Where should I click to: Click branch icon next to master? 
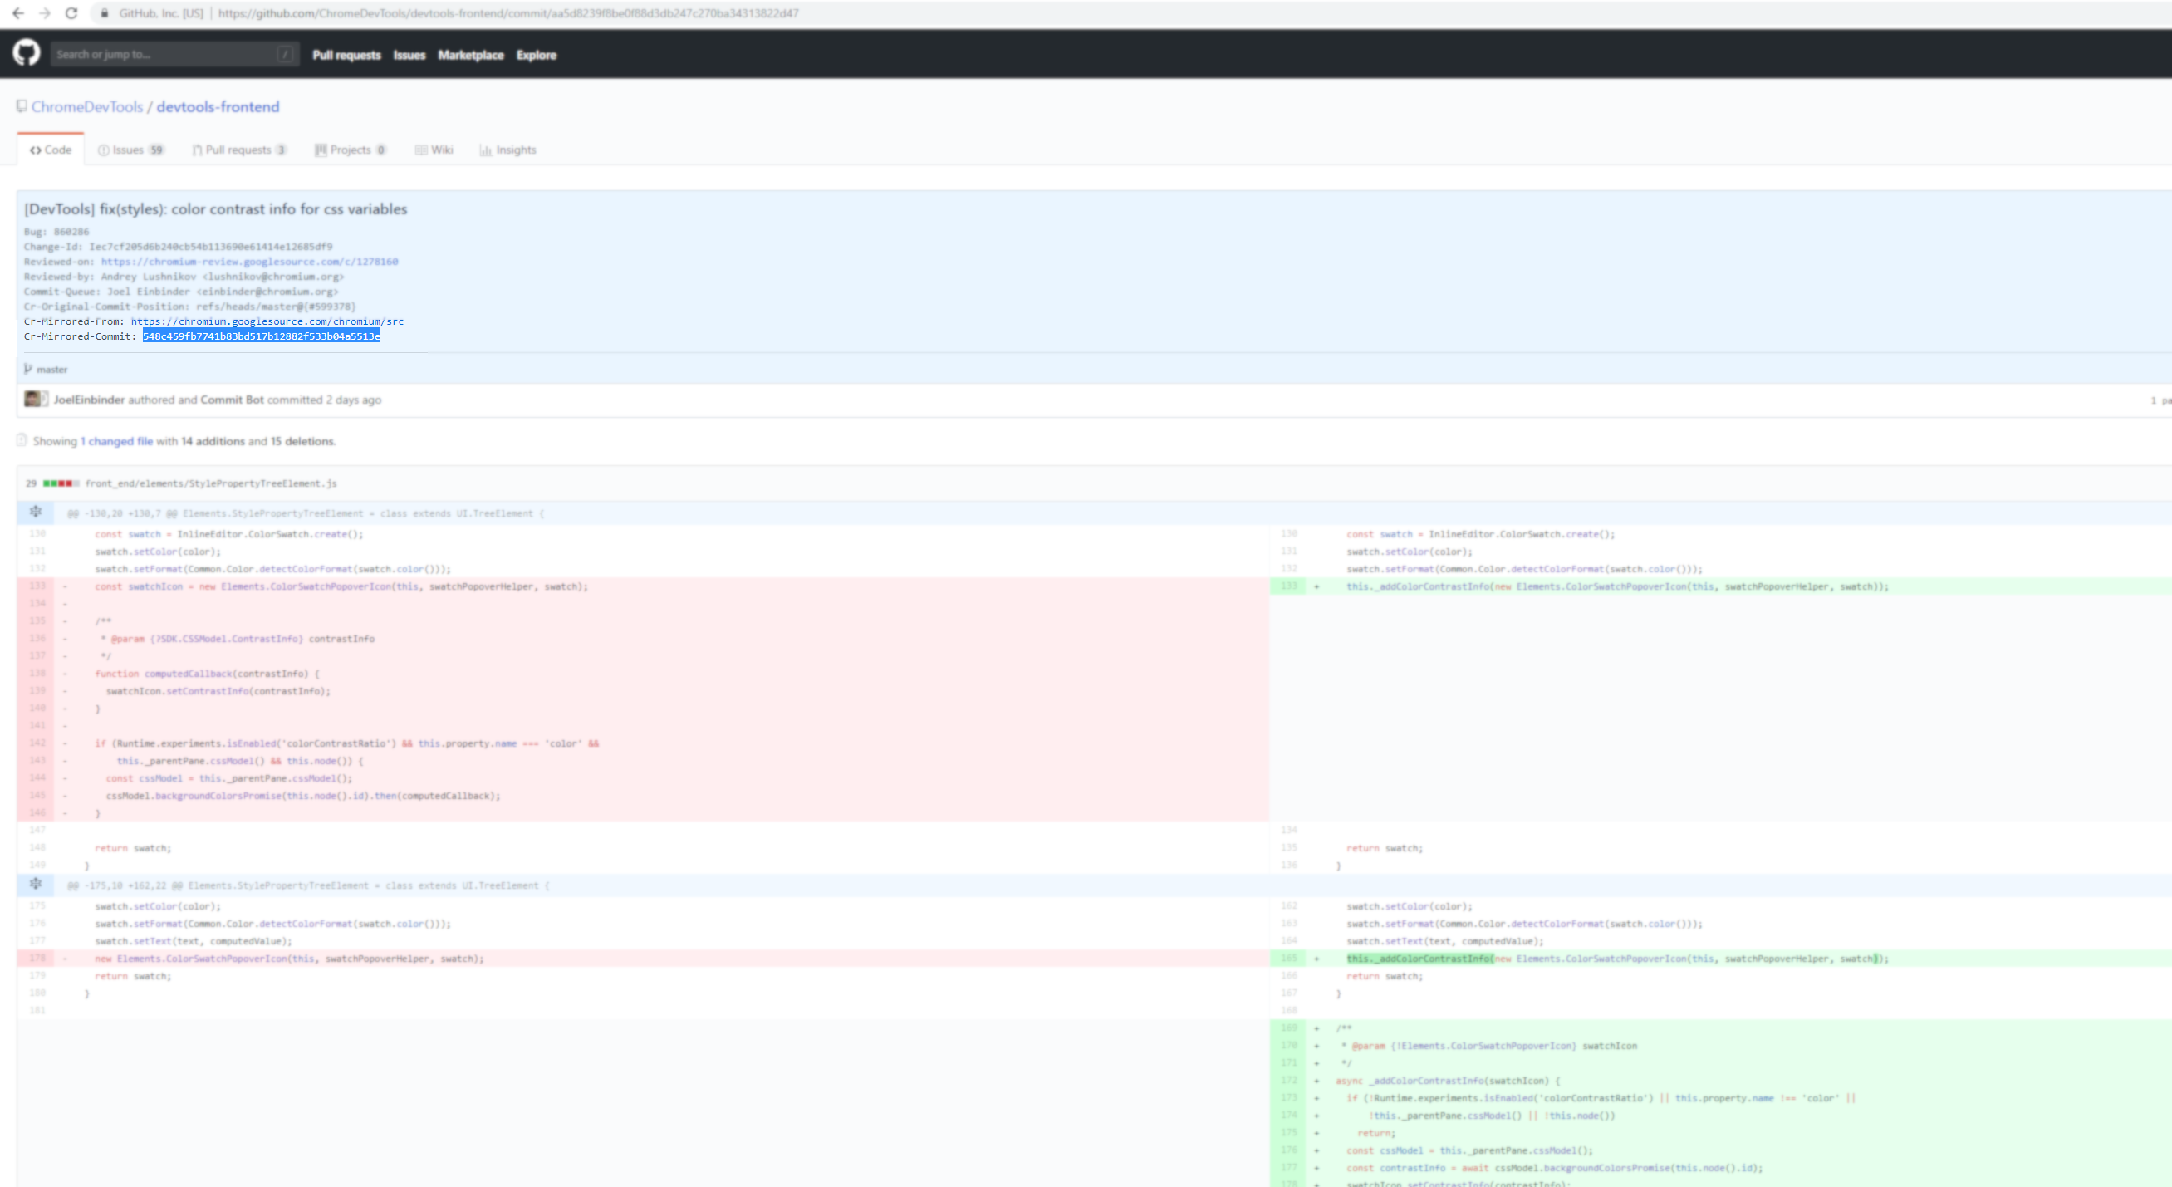pyautogui.click(x=29, y=370)
